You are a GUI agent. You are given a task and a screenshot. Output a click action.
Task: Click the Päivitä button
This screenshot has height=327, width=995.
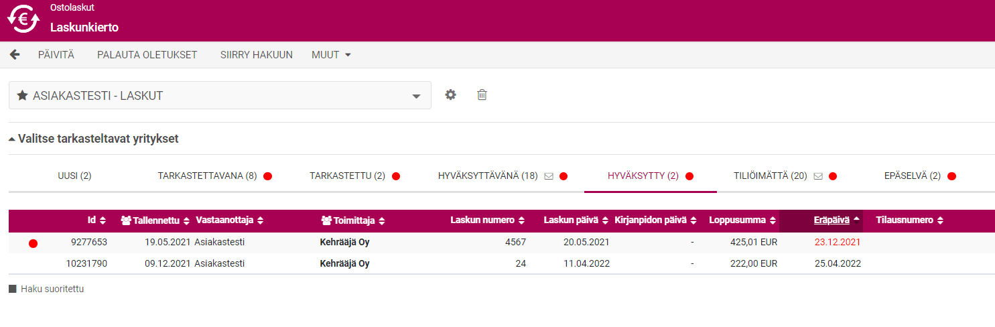pyautogui.click(x=56, y=55)
